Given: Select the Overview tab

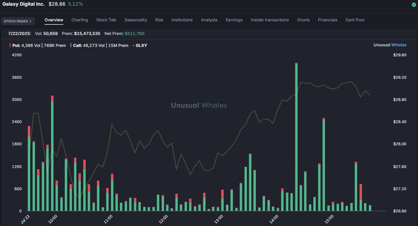Looking at the screenshot, I should point(54,20).
